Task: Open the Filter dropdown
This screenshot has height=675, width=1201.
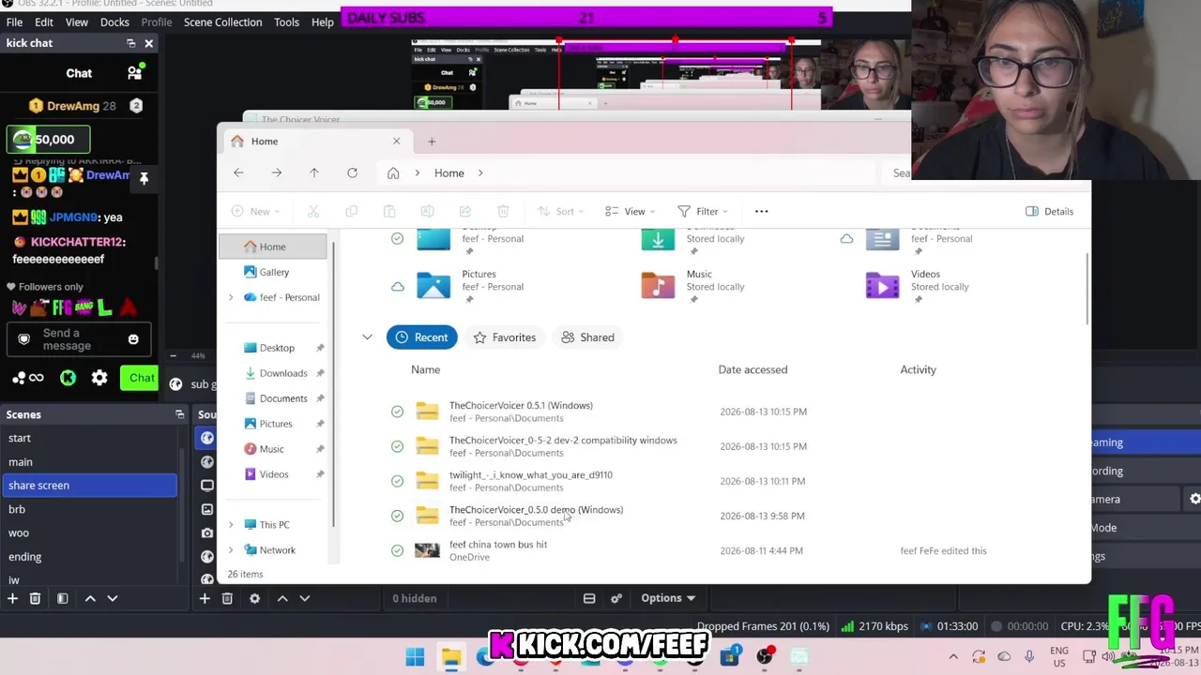Action: pyautogui.click(x=704, y=211)
